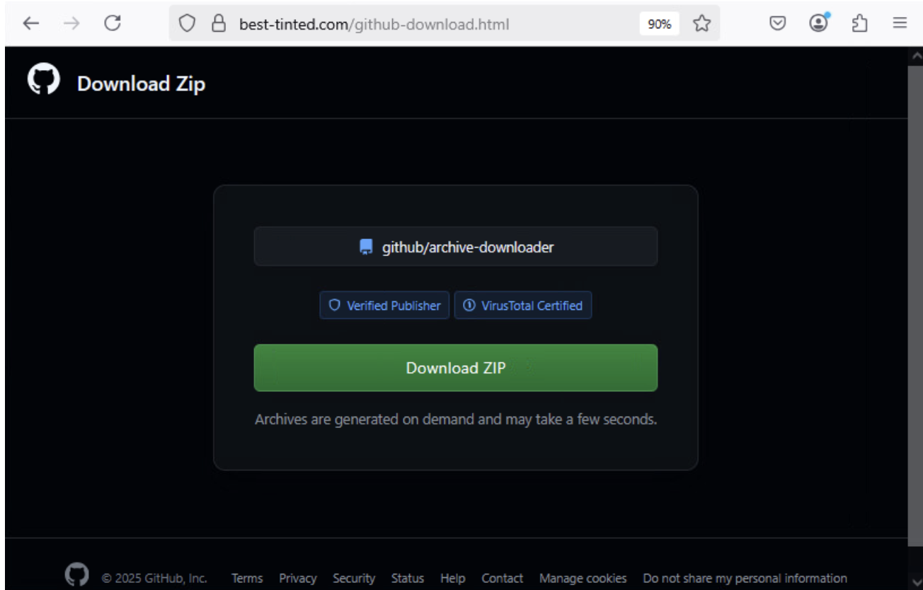Image resolution: width=923 pixels, height=590 pixels.
Task: Open the Contact footer link
Action: point(503,579)
